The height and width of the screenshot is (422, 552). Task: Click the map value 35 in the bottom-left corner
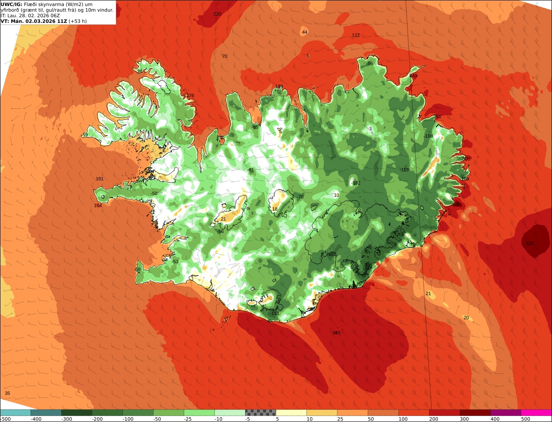coord(7,394)
